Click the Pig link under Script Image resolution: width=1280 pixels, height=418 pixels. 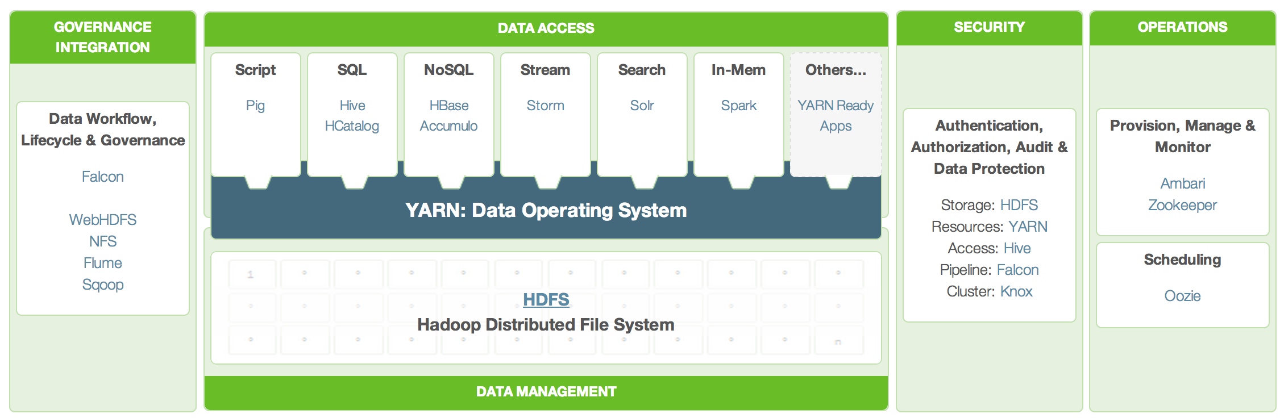coord(255,106)
